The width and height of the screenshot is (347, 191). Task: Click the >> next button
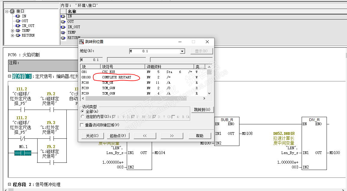[x=172, y=136]
